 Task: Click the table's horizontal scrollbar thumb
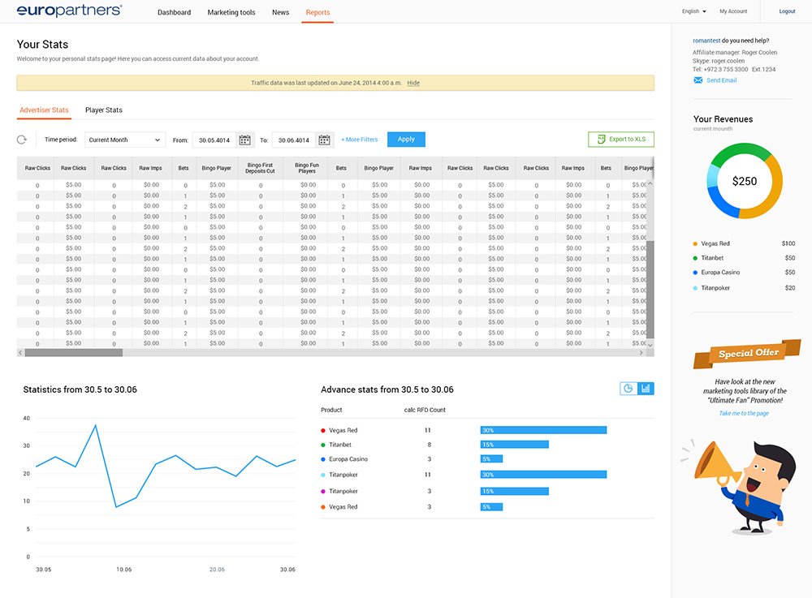pos(73,352)
